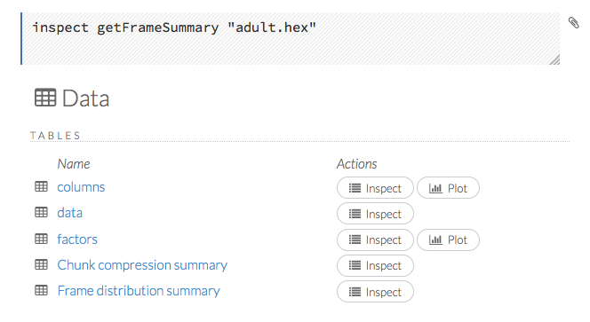Open the columns table link
590x322 pixels.
(x=81, y=187)
